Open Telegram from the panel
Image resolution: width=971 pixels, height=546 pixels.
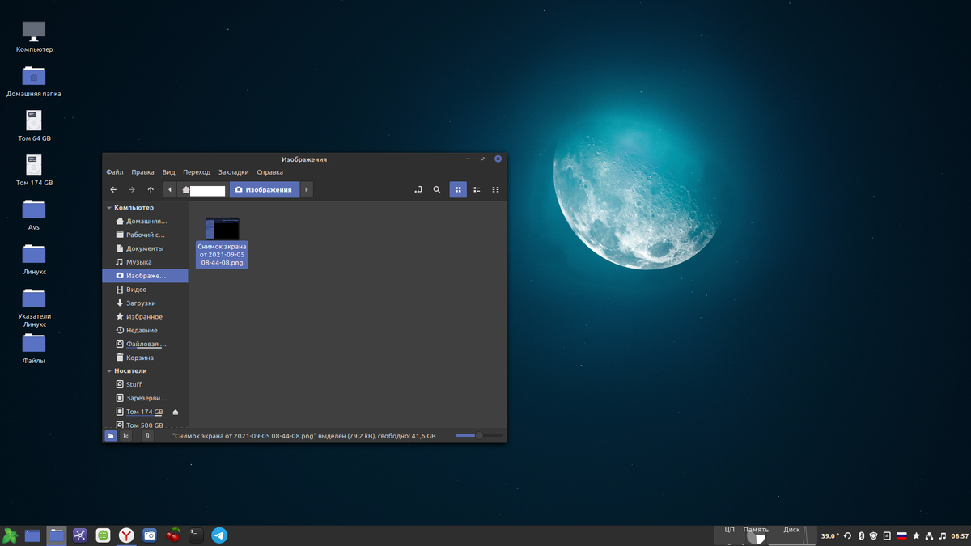coord(219,535)
